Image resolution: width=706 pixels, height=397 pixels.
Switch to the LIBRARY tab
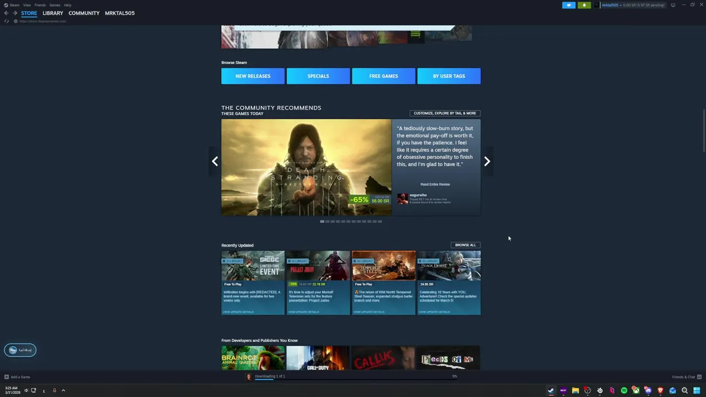(53, 13)
